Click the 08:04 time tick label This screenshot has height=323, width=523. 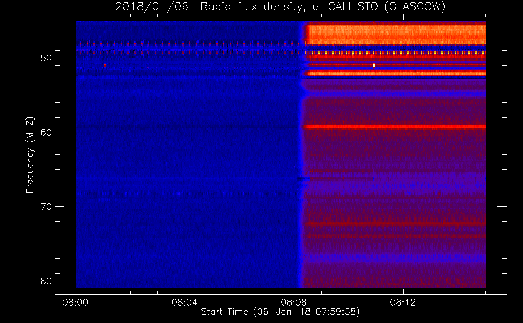[x=185, y=303]
